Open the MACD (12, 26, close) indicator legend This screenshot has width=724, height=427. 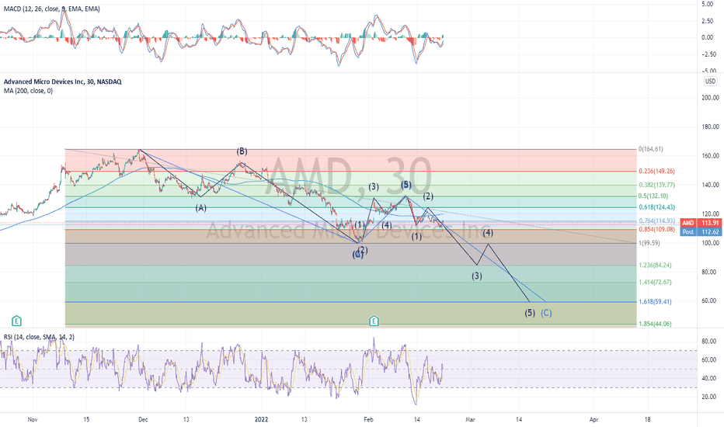click(x=52, y=9)
